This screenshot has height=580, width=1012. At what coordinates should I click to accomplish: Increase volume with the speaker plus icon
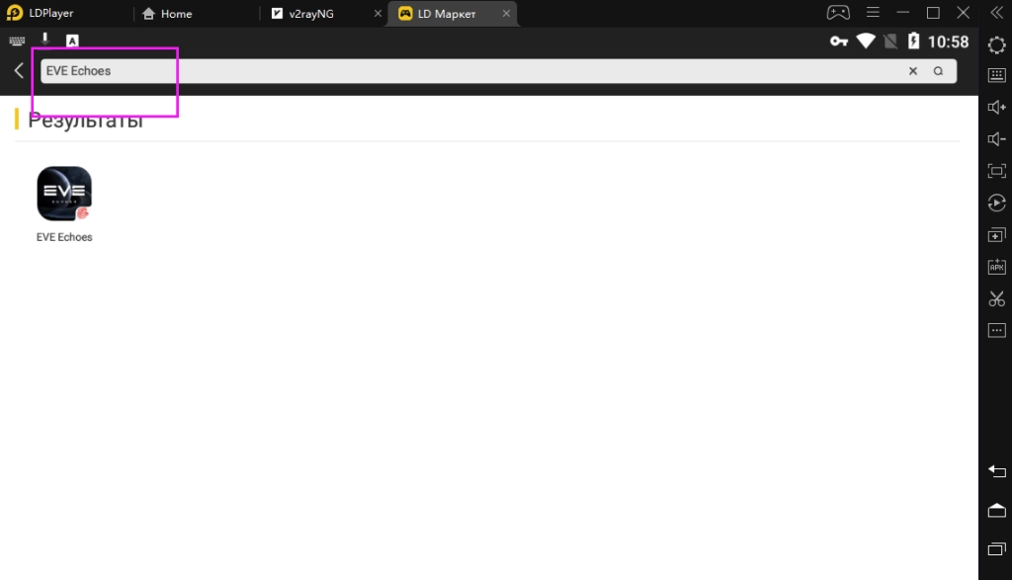(996, 107)
